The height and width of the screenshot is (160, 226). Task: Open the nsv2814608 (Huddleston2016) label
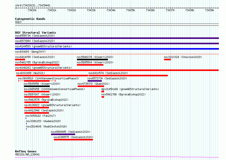(46, 126)
